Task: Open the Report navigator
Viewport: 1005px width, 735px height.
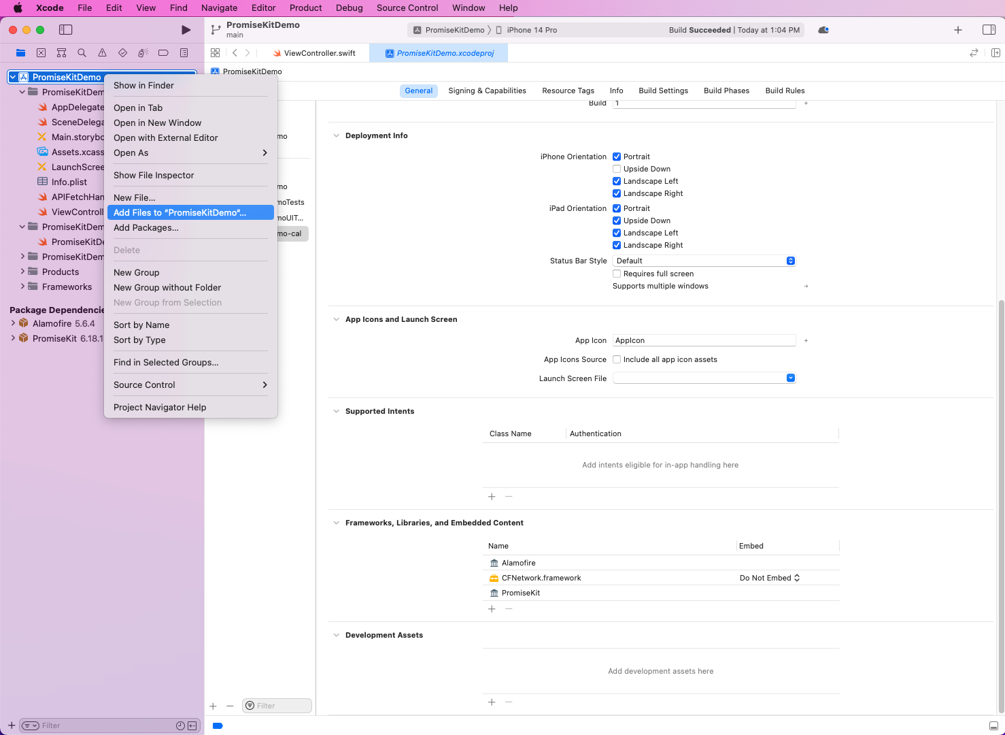Action: tap(184, 53)
